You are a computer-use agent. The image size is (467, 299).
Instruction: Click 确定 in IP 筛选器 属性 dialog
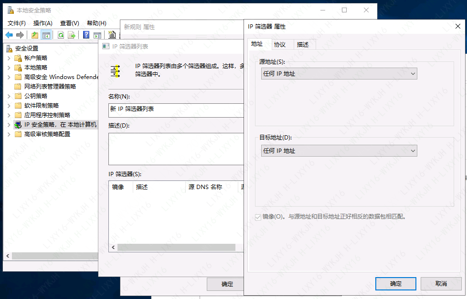pos(395,284)
